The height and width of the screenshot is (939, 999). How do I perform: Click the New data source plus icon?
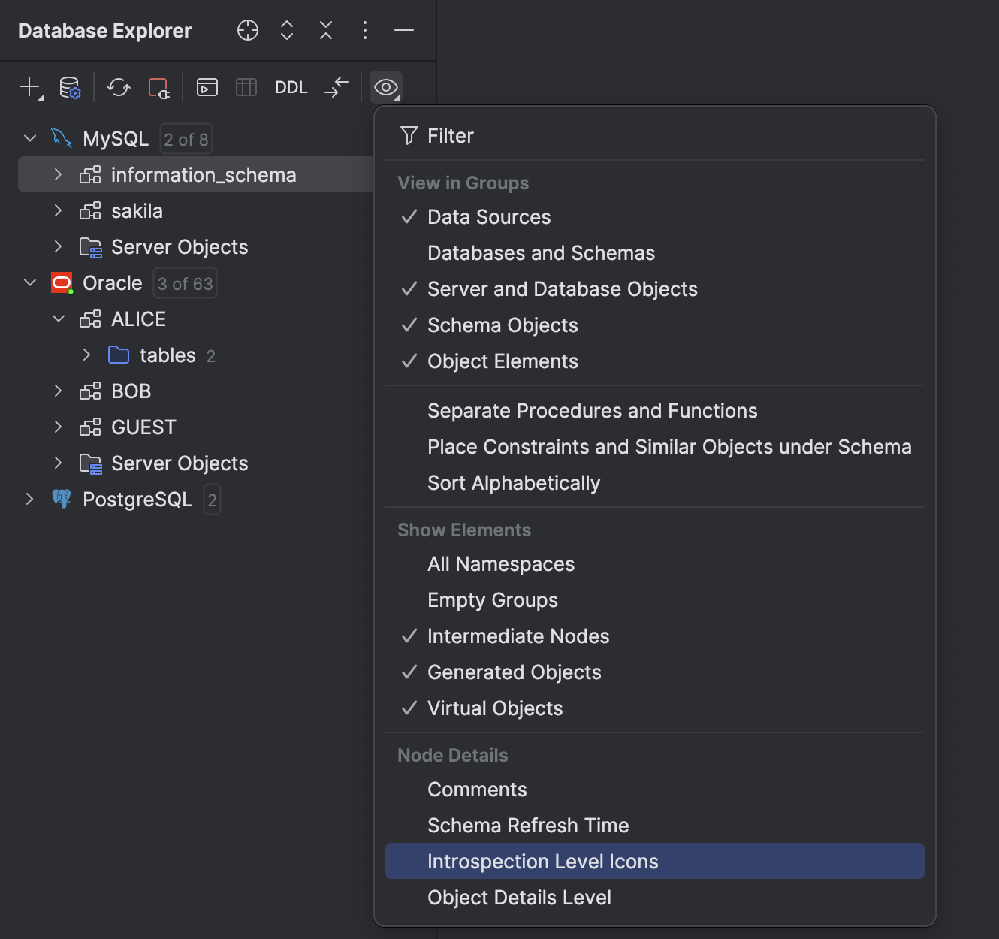point(29,87)
